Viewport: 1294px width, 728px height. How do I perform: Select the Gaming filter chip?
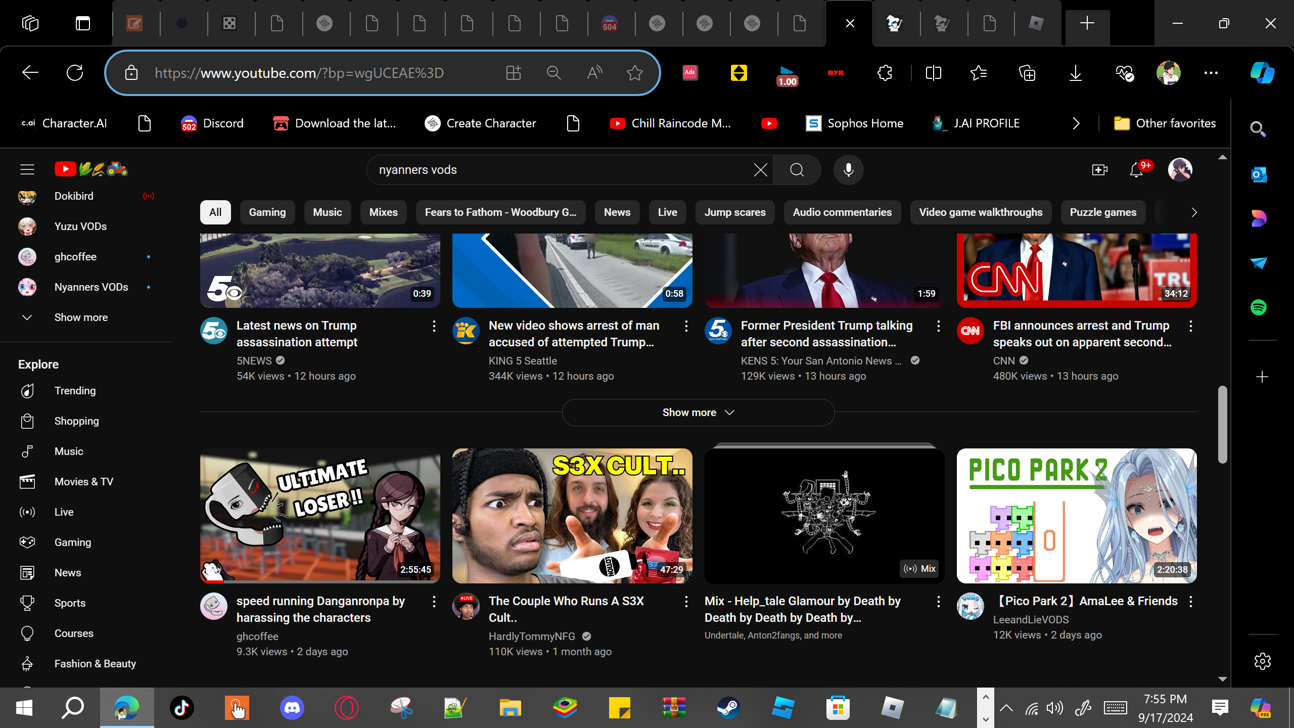(x=267, y=212)
